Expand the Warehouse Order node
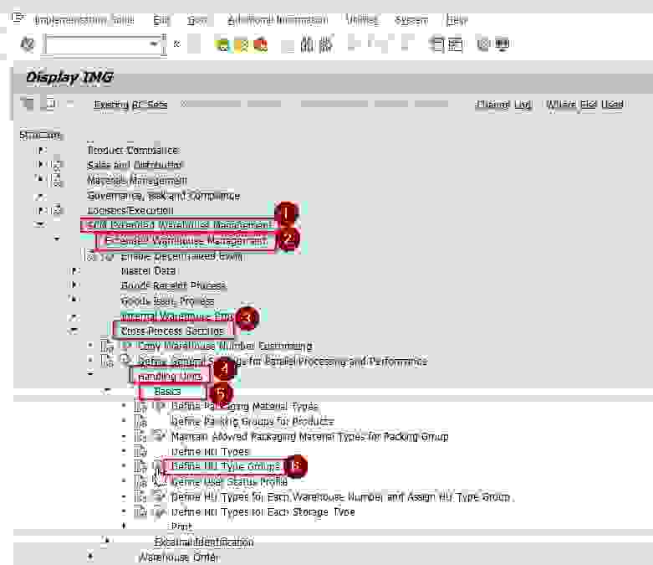The width and height of the screenshot is (653, 565). [90, 556]
